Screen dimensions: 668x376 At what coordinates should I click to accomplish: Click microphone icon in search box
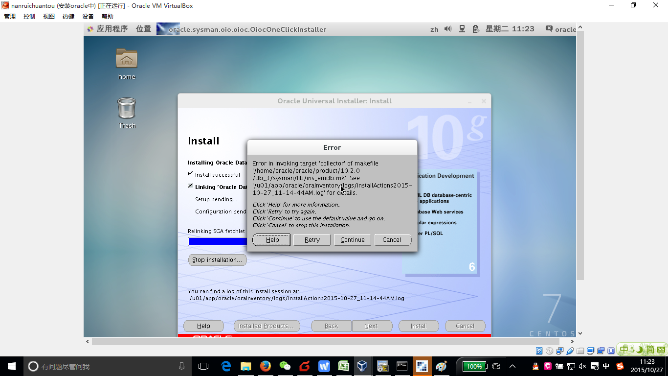click(181, 366)
